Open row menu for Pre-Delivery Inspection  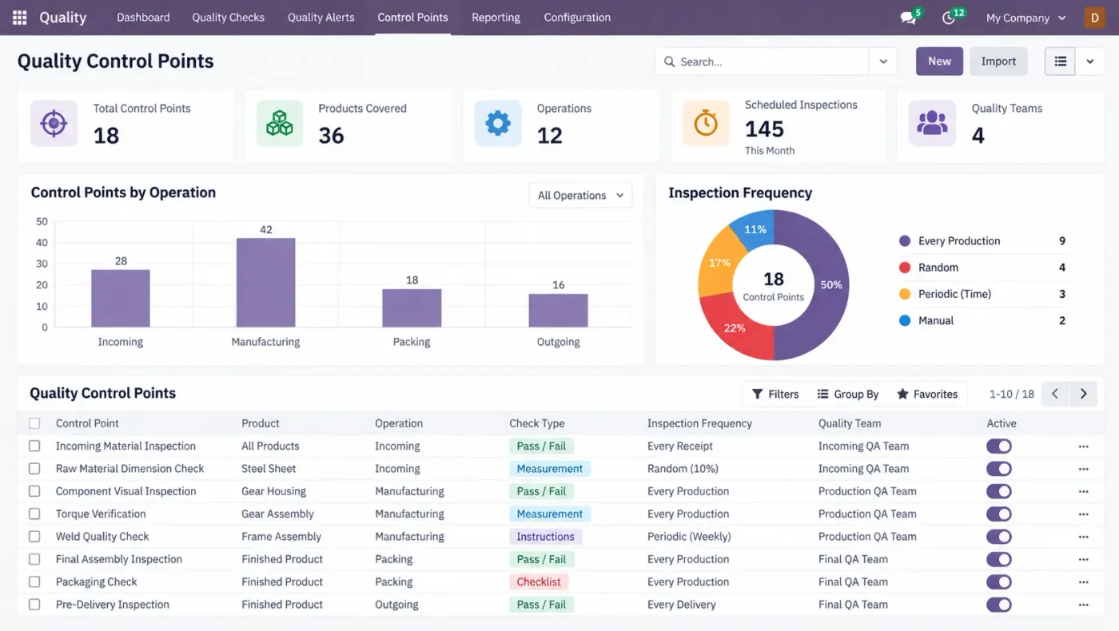click(x=1084, y=605)
